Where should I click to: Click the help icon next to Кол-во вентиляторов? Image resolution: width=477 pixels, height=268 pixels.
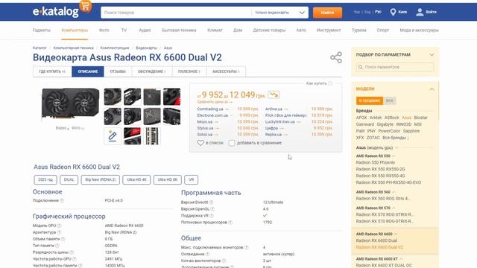click(x=224, y=261)
